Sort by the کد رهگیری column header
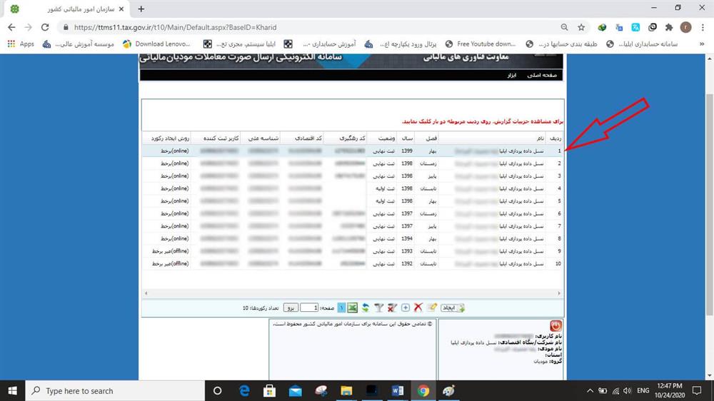The image size is (714, 401). 345,138
